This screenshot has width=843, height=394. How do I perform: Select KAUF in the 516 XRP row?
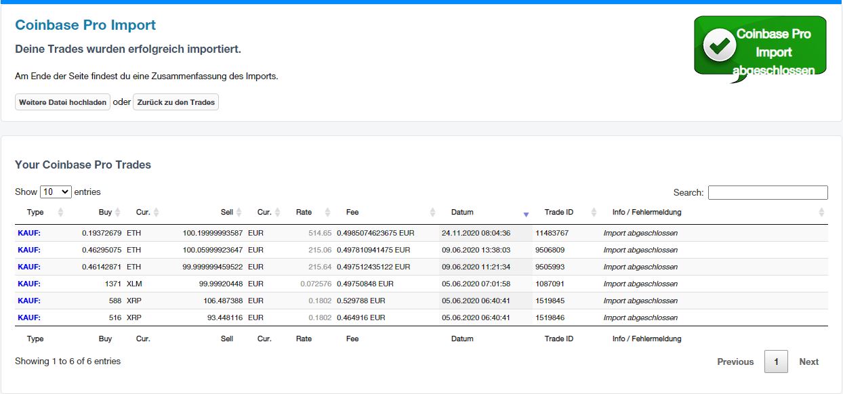click(29, 318)
